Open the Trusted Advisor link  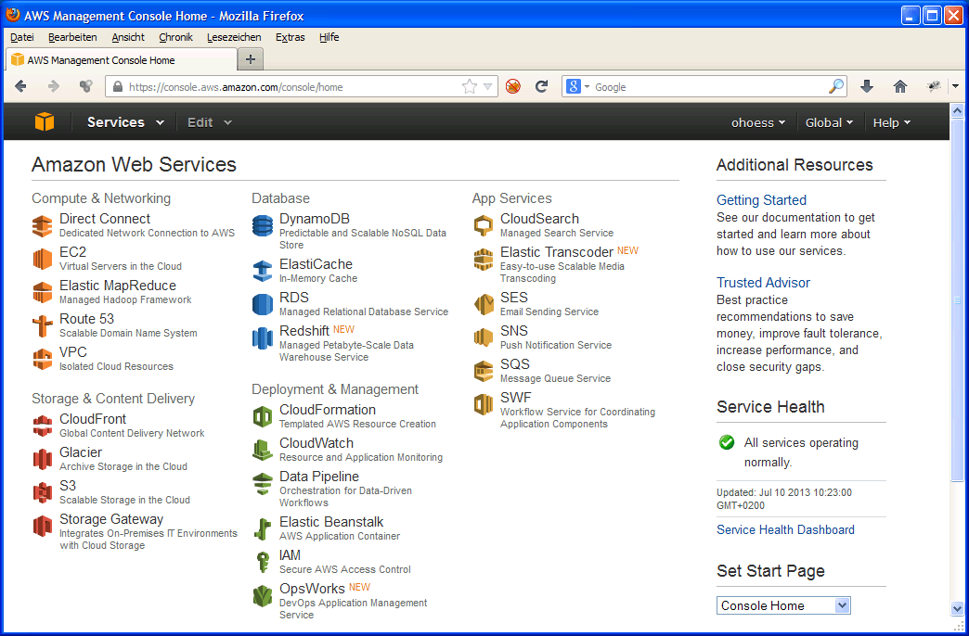pos(763,283)
